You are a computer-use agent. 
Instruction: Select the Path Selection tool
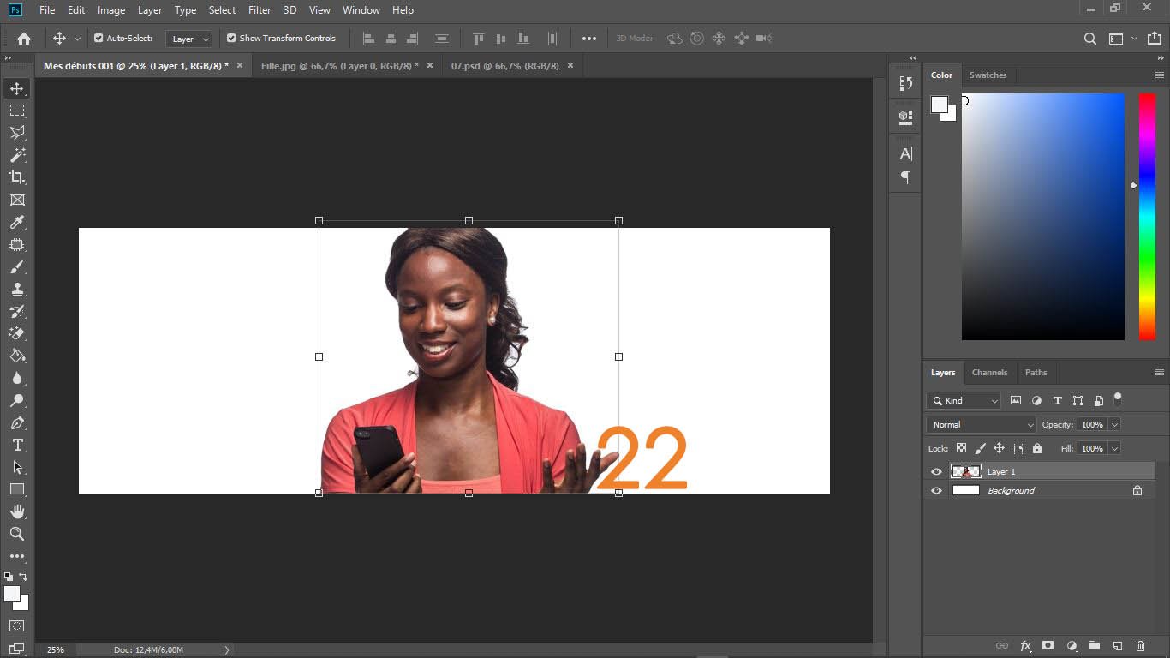point(17,467)
